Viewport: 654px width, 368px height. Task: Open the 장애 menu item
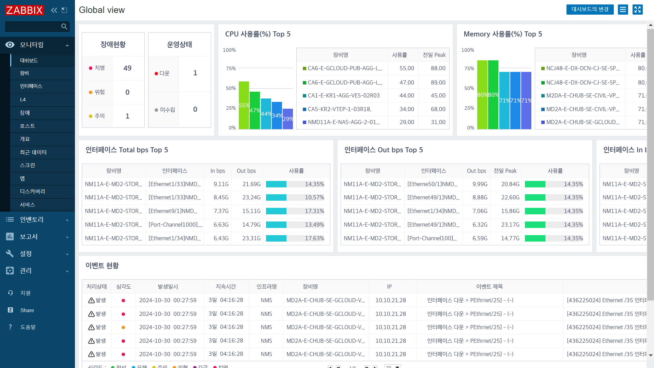pos(43,113)
